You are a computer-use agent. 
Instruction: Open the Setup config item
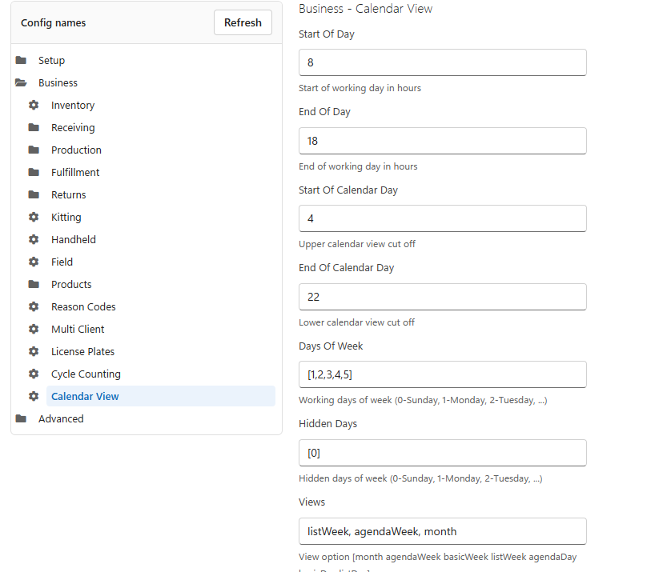[x=51, y=60]
